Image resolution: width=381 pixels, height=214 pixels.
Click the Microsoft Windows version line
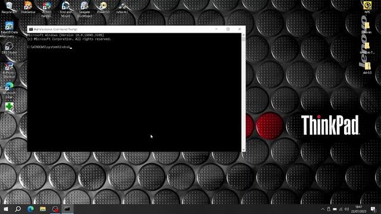pos(65,35)
